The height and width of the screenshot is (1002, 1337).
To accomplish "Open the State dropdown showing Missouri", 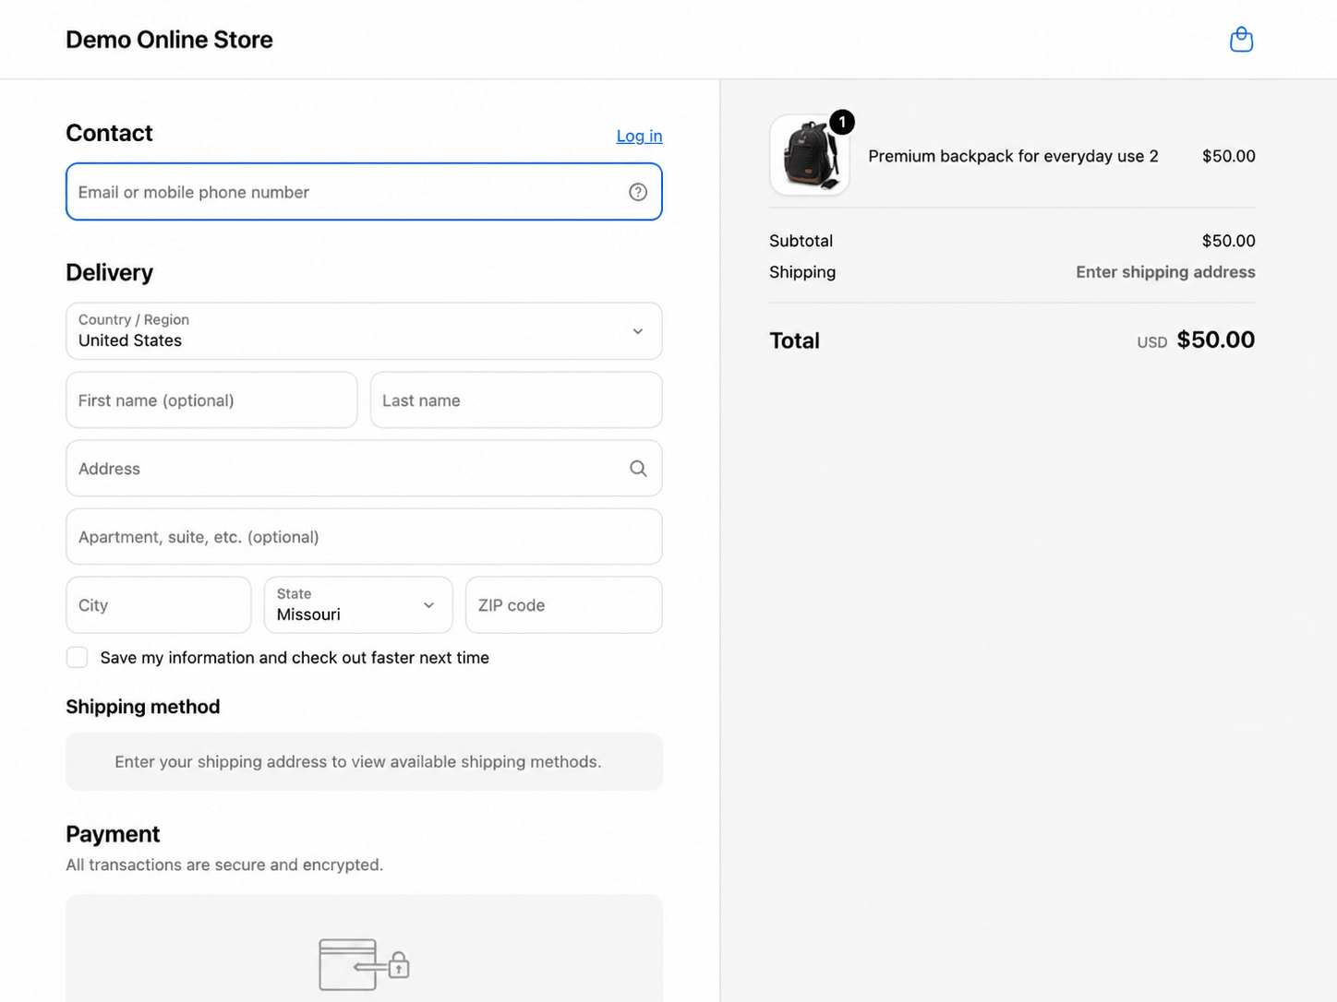I will click(x=358, y=605).
